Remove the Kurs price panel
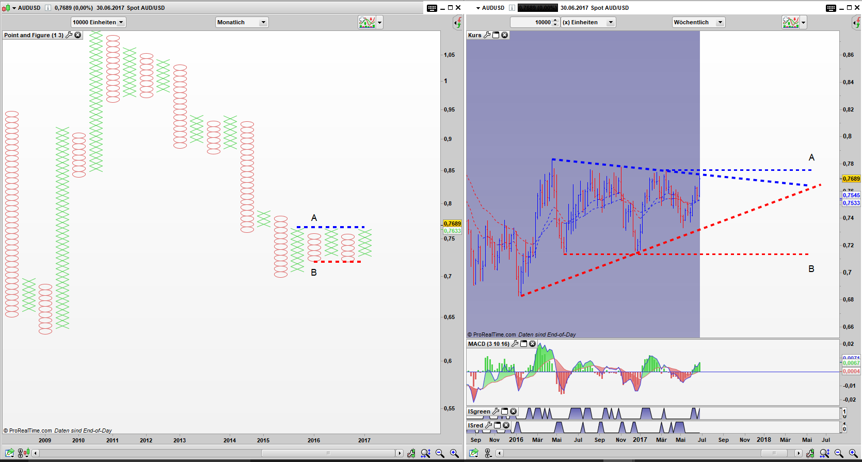The image size is (862, 462). tap(505, 35)
